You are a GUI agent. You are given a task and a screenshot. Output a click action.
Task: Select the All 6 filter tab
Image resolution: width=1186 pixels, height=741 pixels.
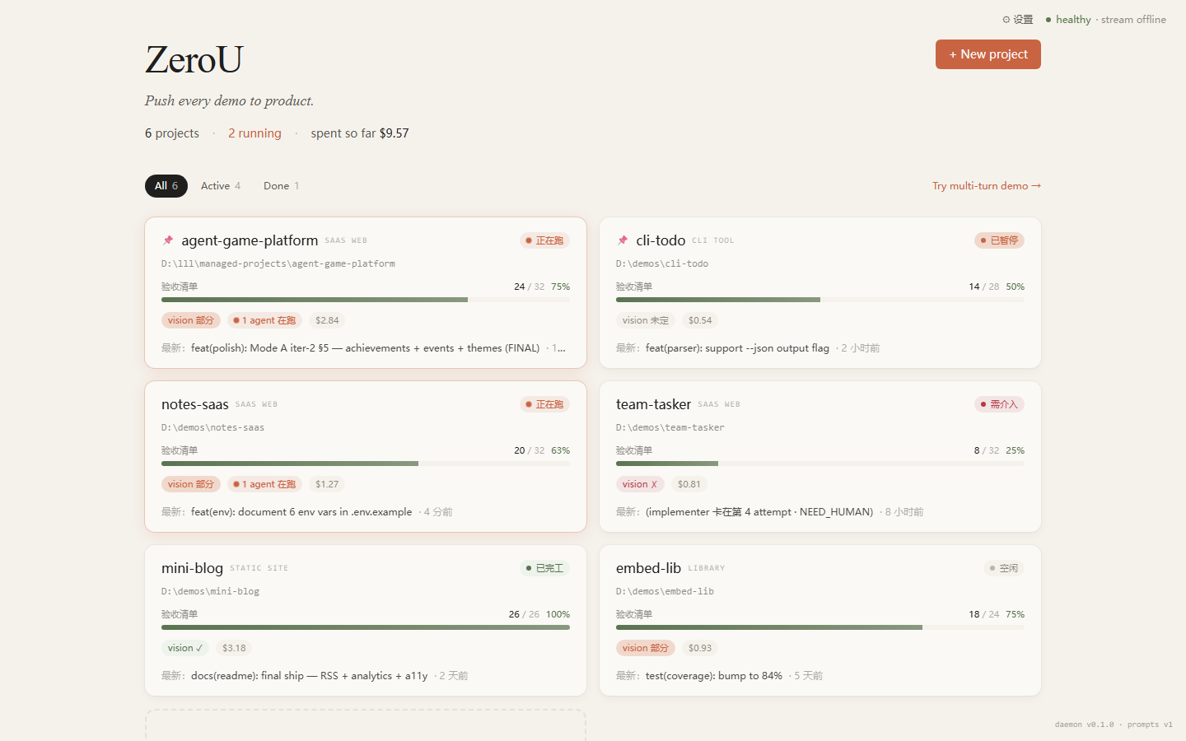pyautogui.click(x=166, y=186)
